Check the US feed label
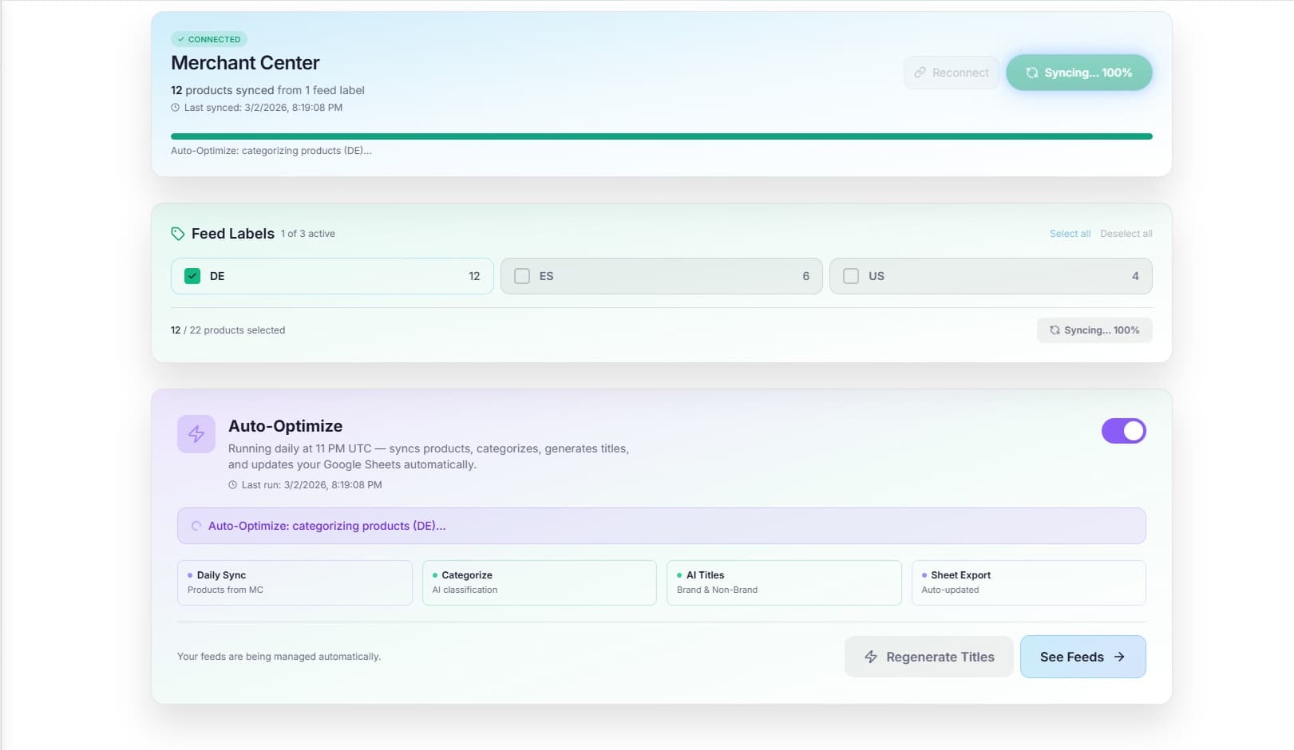Image resolution: width=1294 pixels, height=750 pixels. click(x=851, y=275)
